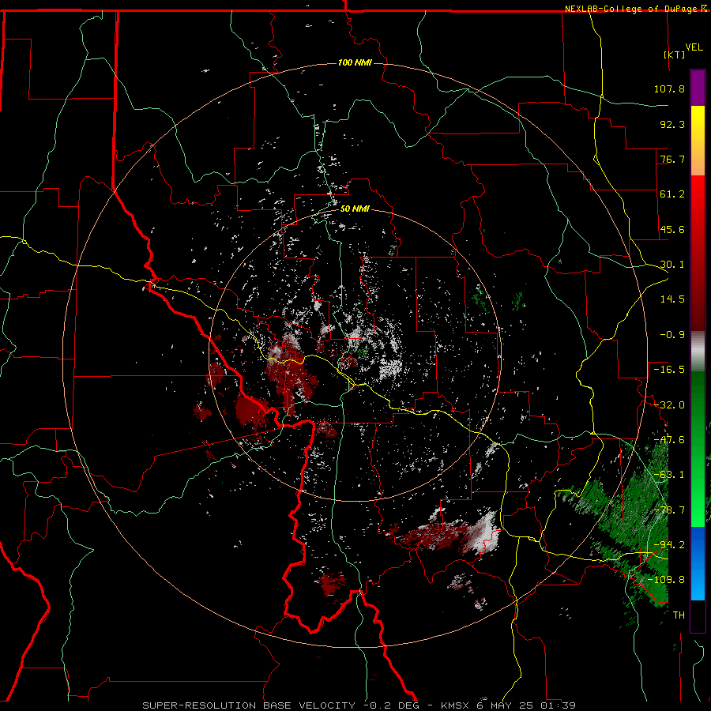The width and height of the screenshot is (711, 711).
Task: Click the [KT] units label
Action: click(x=675, y=55)
